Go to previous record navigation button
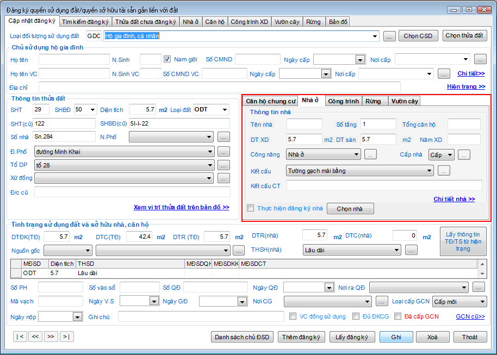 [35, 337]
